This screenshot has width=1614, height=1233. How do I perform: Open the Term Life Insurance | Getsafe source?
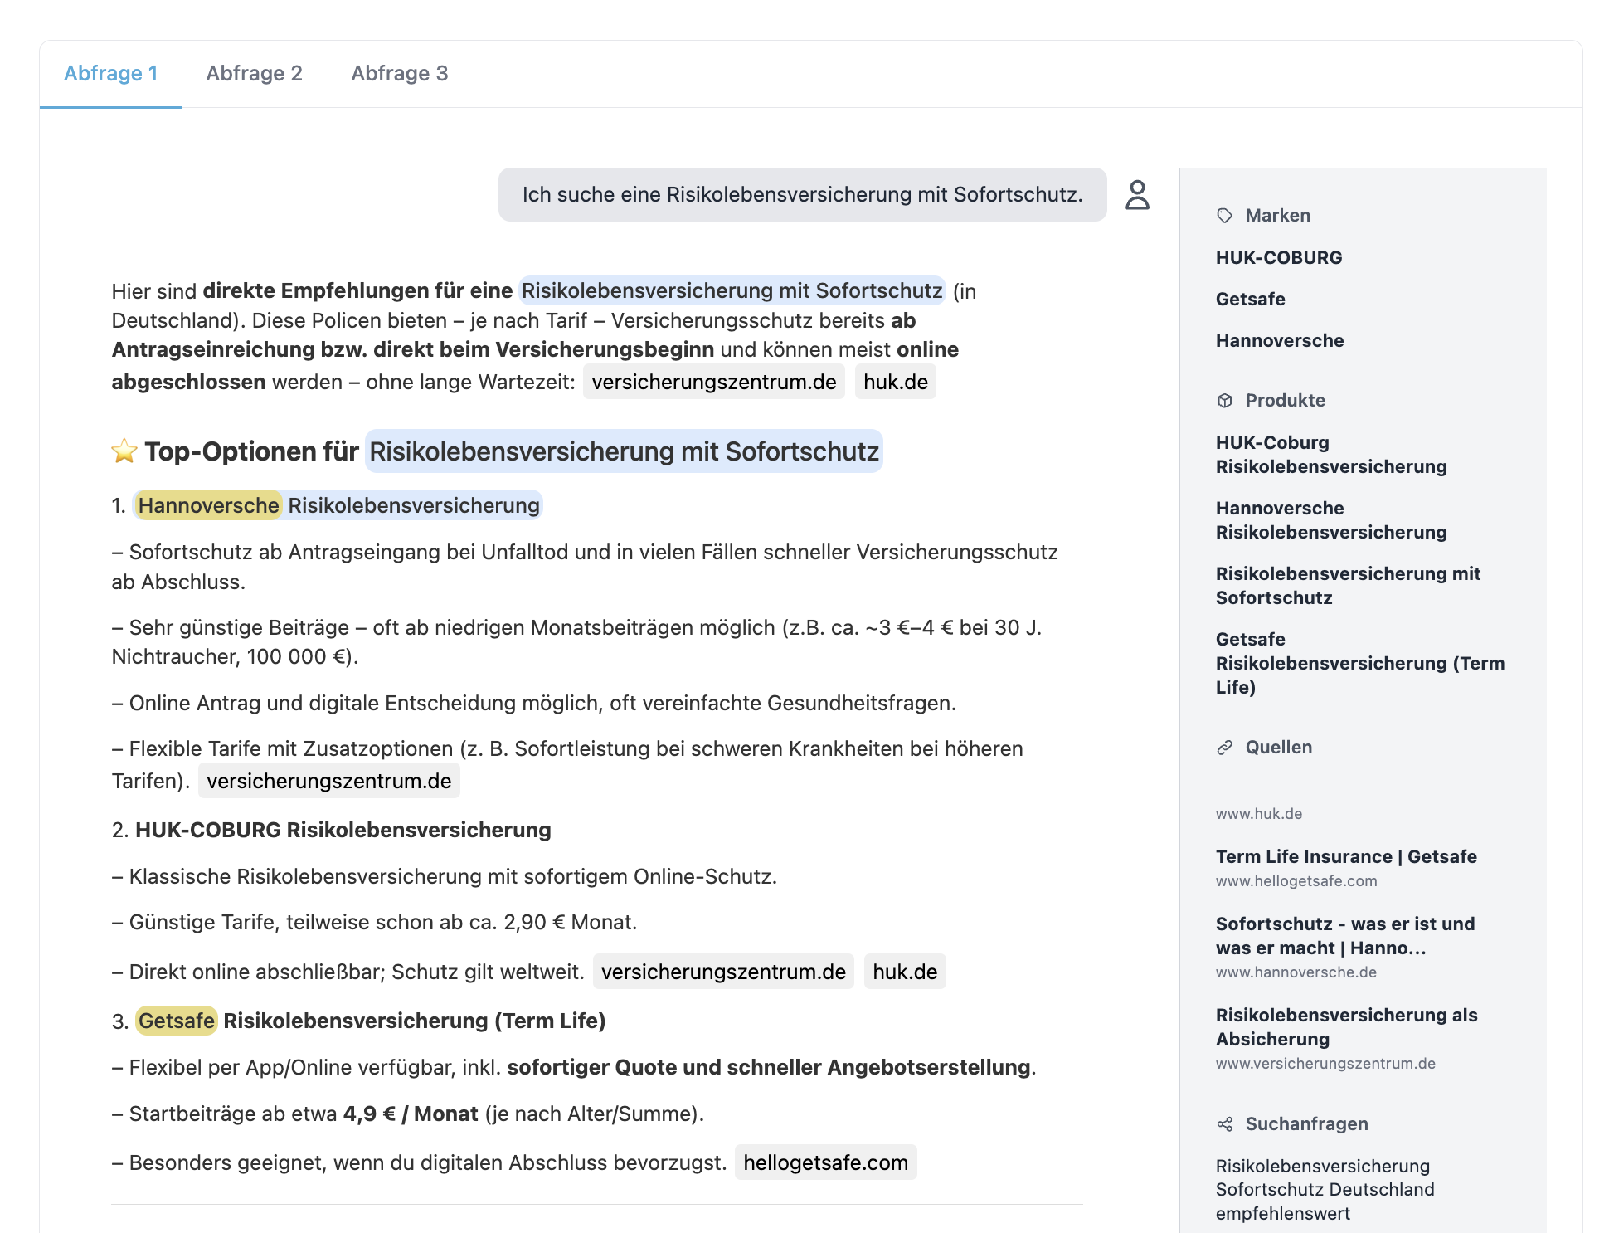coord(1345,856)
